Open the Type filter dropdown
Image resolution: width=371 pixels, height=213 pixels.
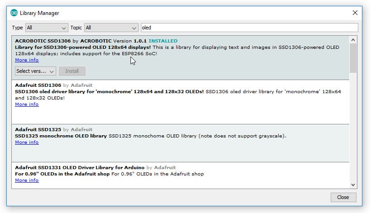pyautogui.click(x=47, y=28)
